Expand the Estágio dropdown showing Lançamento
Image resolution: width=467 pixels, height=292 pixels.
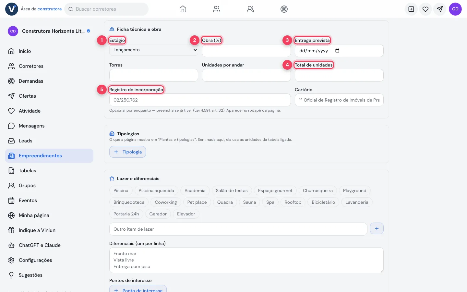pos(154,50)
